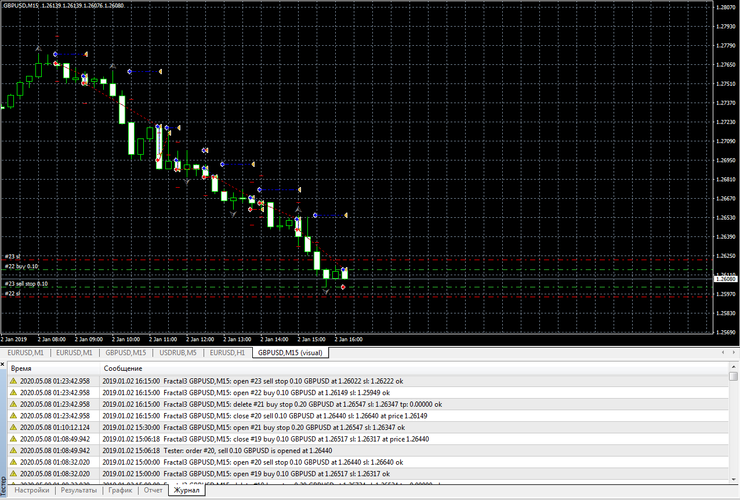The height and width of the screenshot is (500, 740).
Task: Click warning icon on 'open #23 sell stop' entry
Action: click(13, 381)
